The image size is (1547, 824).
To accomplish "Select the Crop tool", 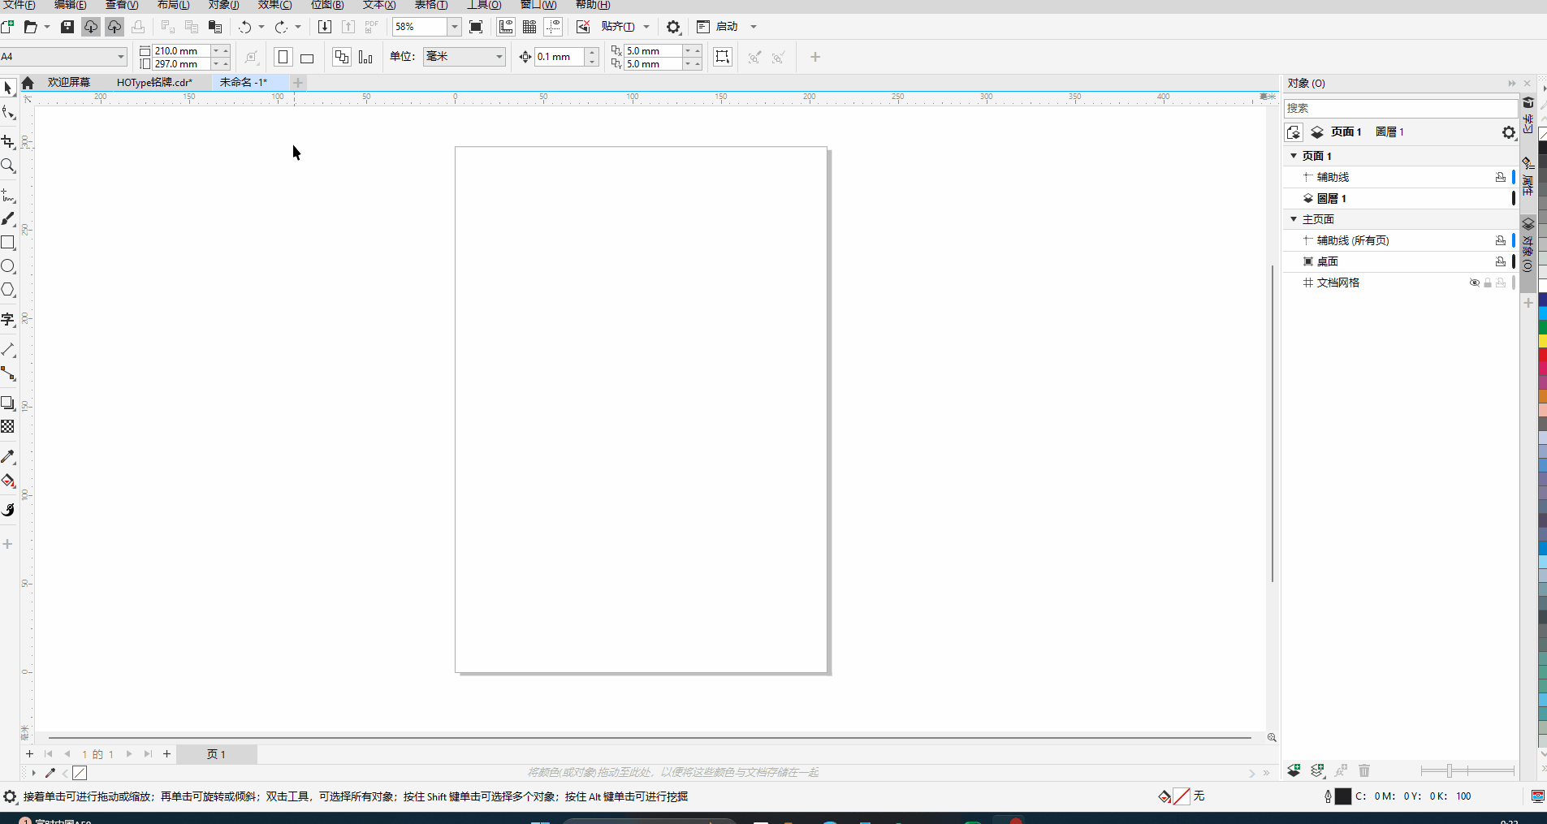I will (x=8, y=141).
